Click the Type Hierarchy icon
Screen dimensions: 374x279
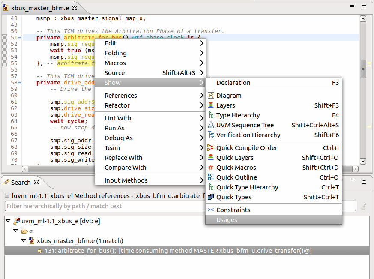210,115
